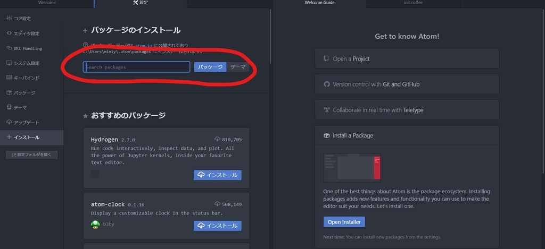Click the Teletype broadcast icon

click(x=326, y=110)
